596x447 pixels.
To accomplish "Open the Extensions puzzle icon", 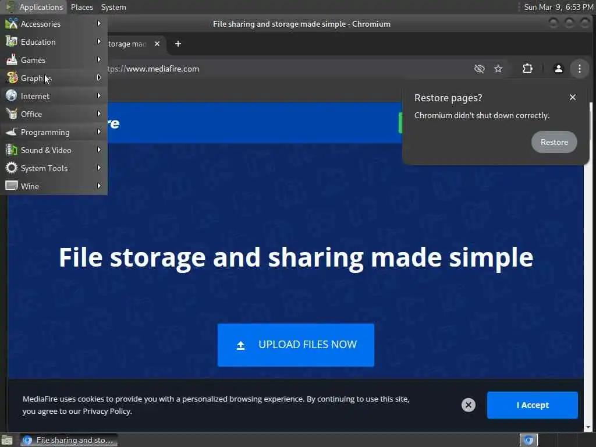I will (527, 69).
